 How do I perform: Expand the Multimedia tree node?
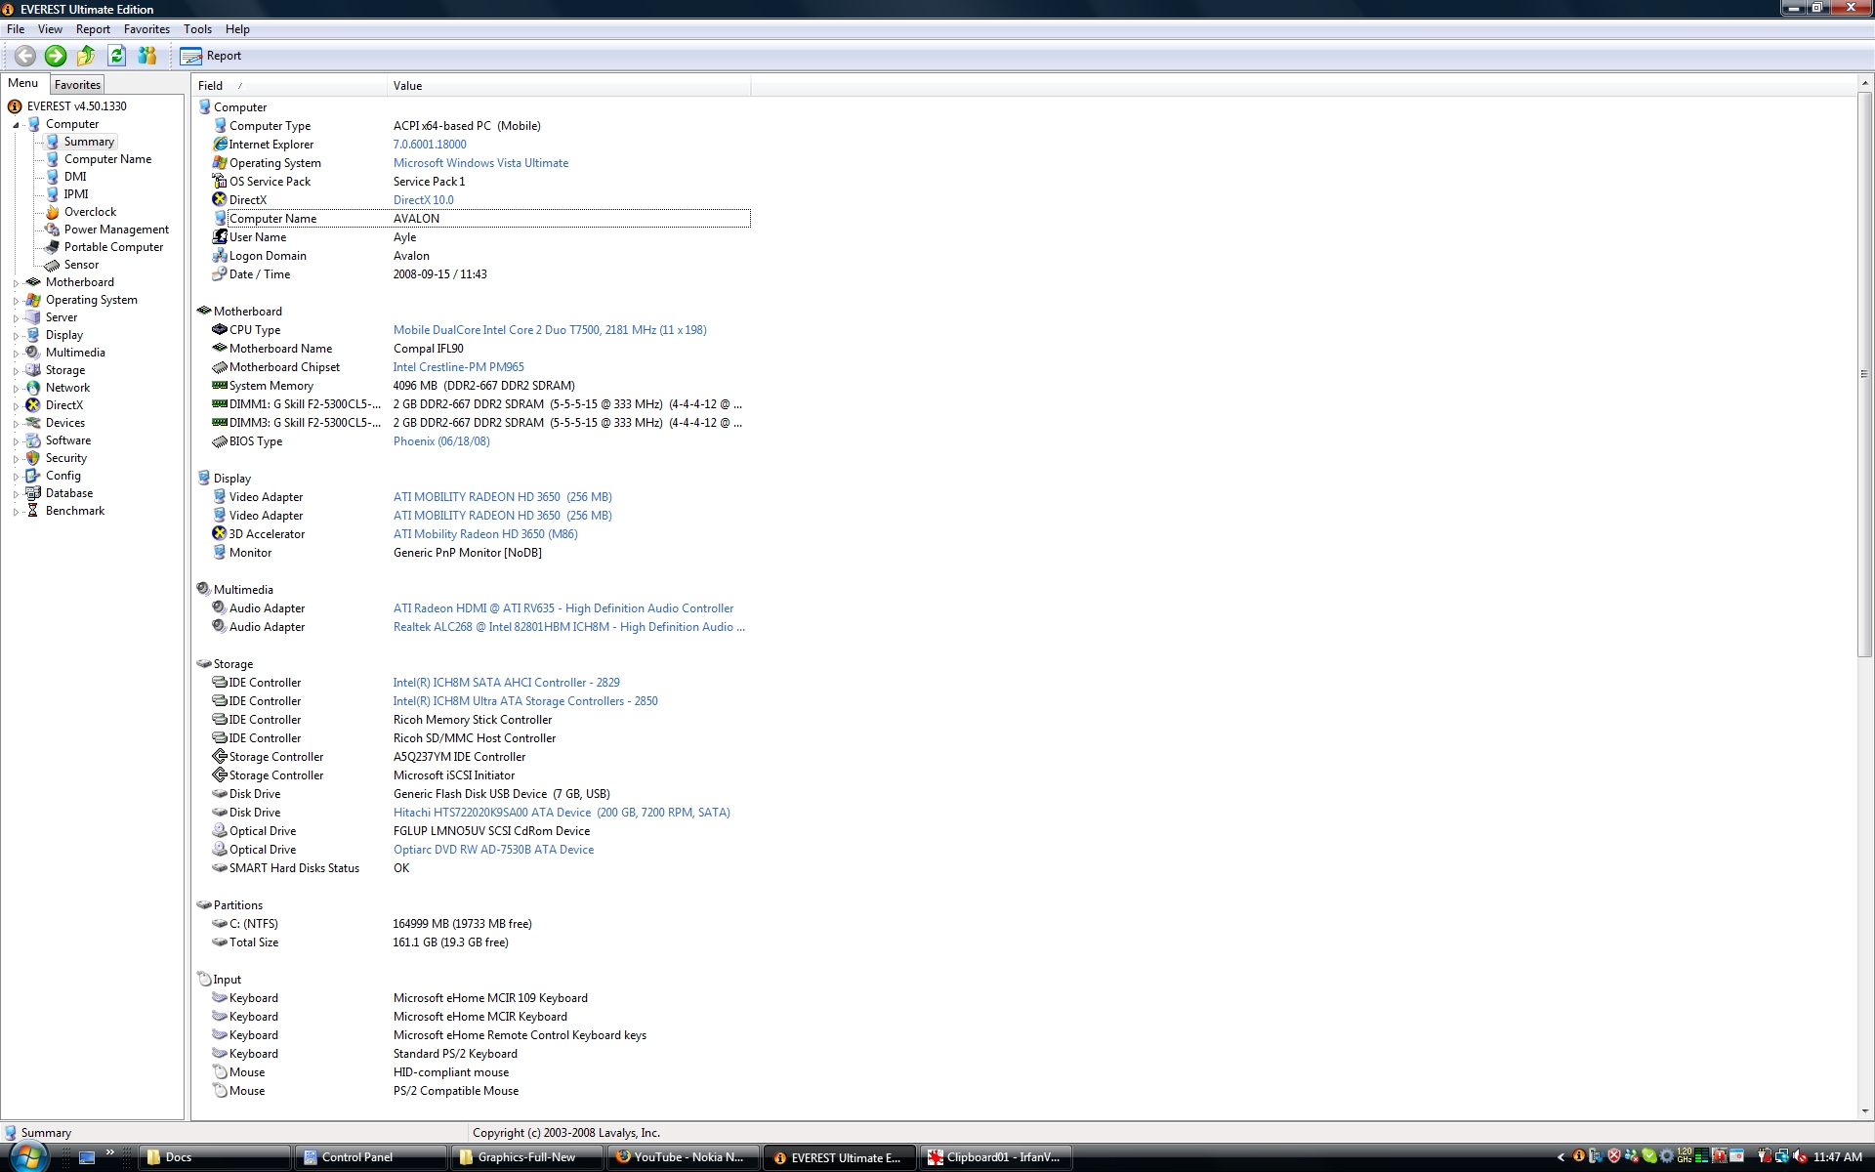point(16,354)
